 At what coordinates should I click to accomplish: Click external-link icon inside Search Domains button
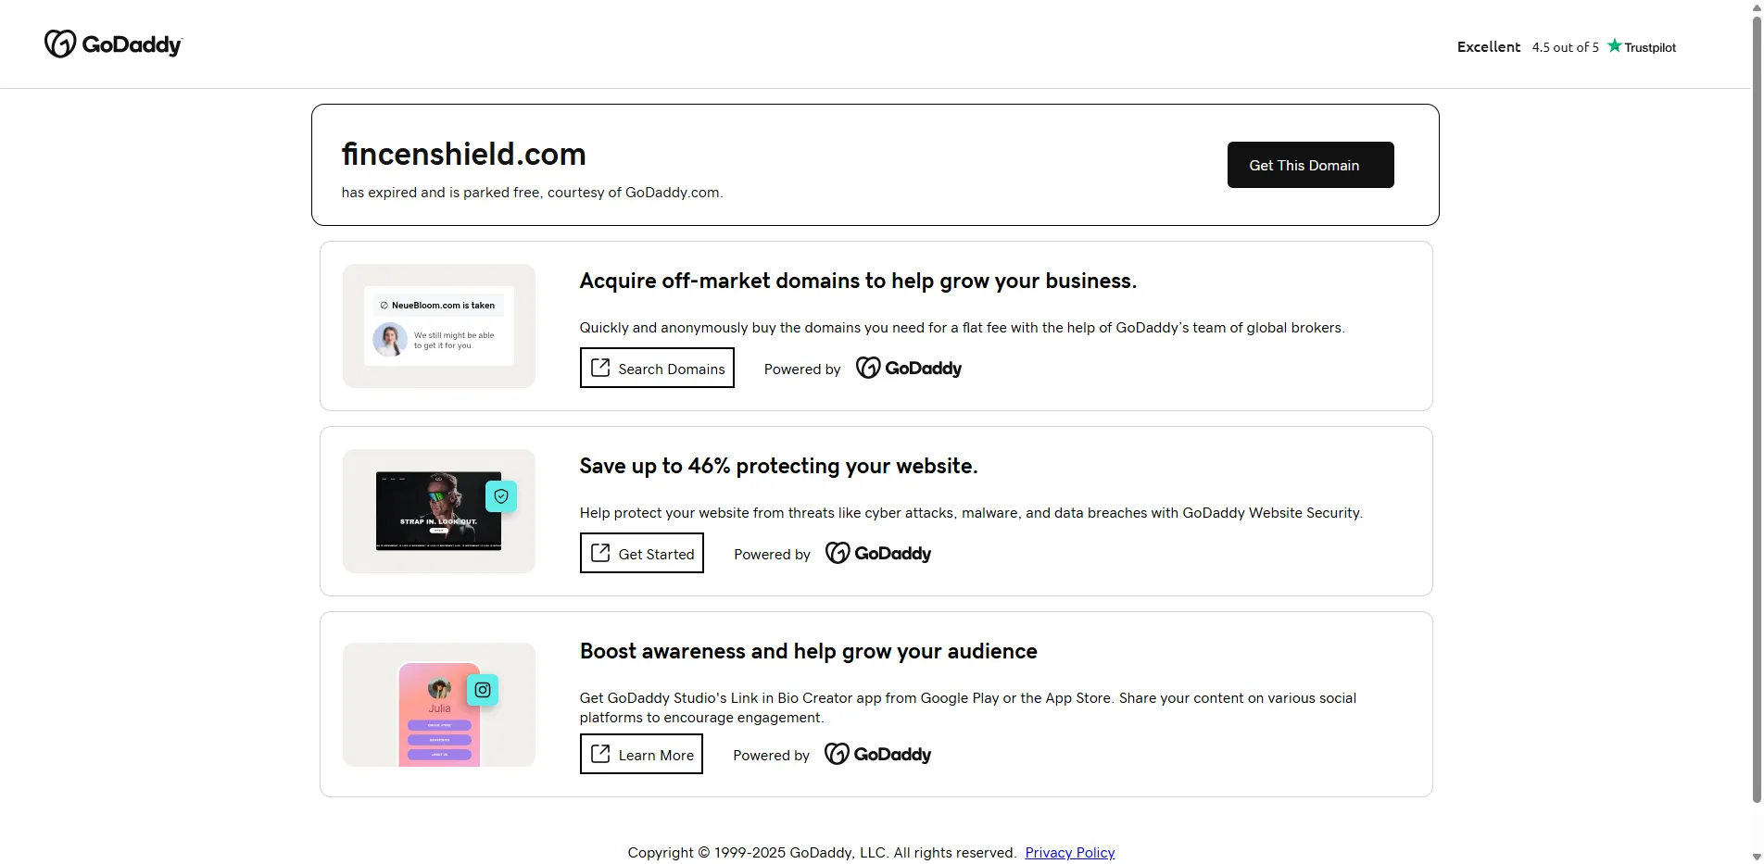[600, 368]
